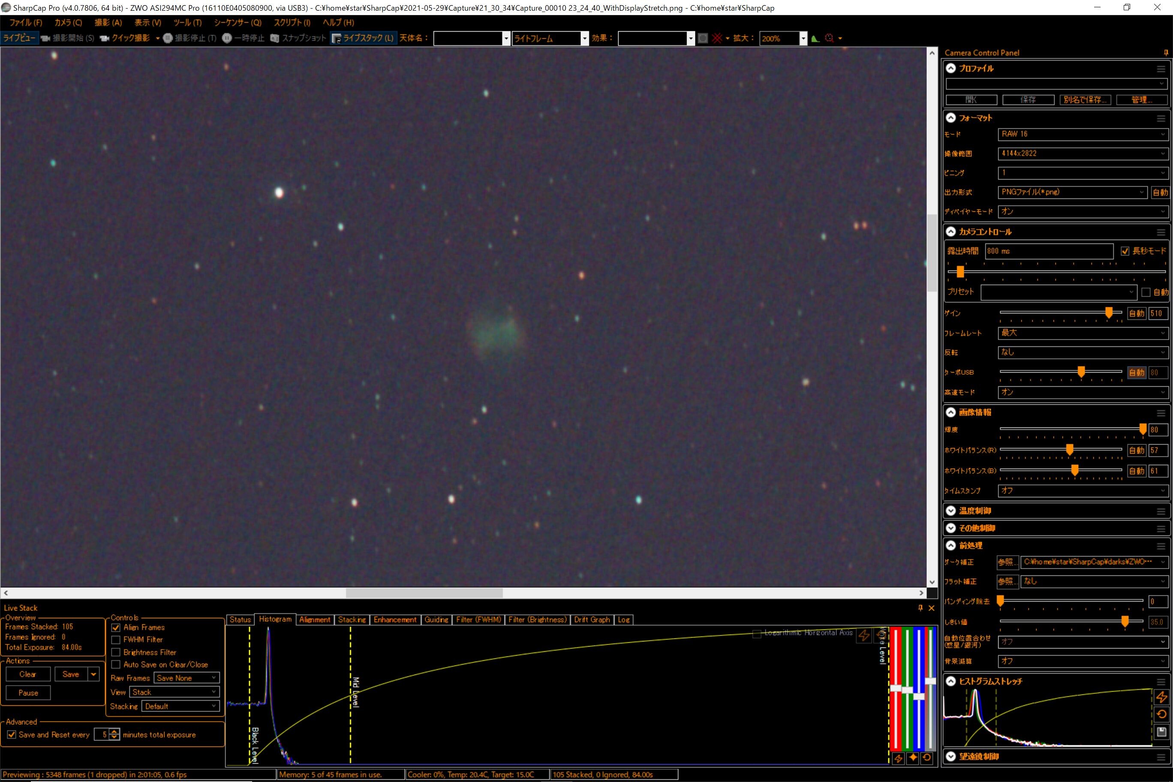Open the zoom 200% dropdown
The image size is (1173, 782).
click(x=803, y=39)
